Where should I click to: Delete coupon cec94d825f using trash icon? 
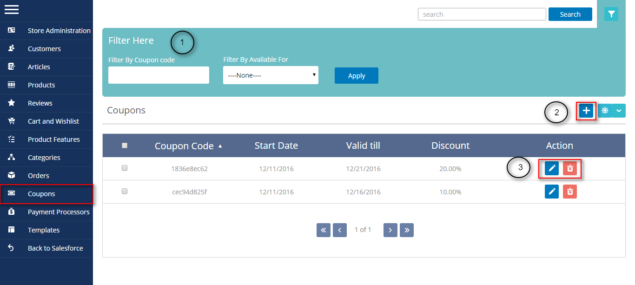pos(570,192)
